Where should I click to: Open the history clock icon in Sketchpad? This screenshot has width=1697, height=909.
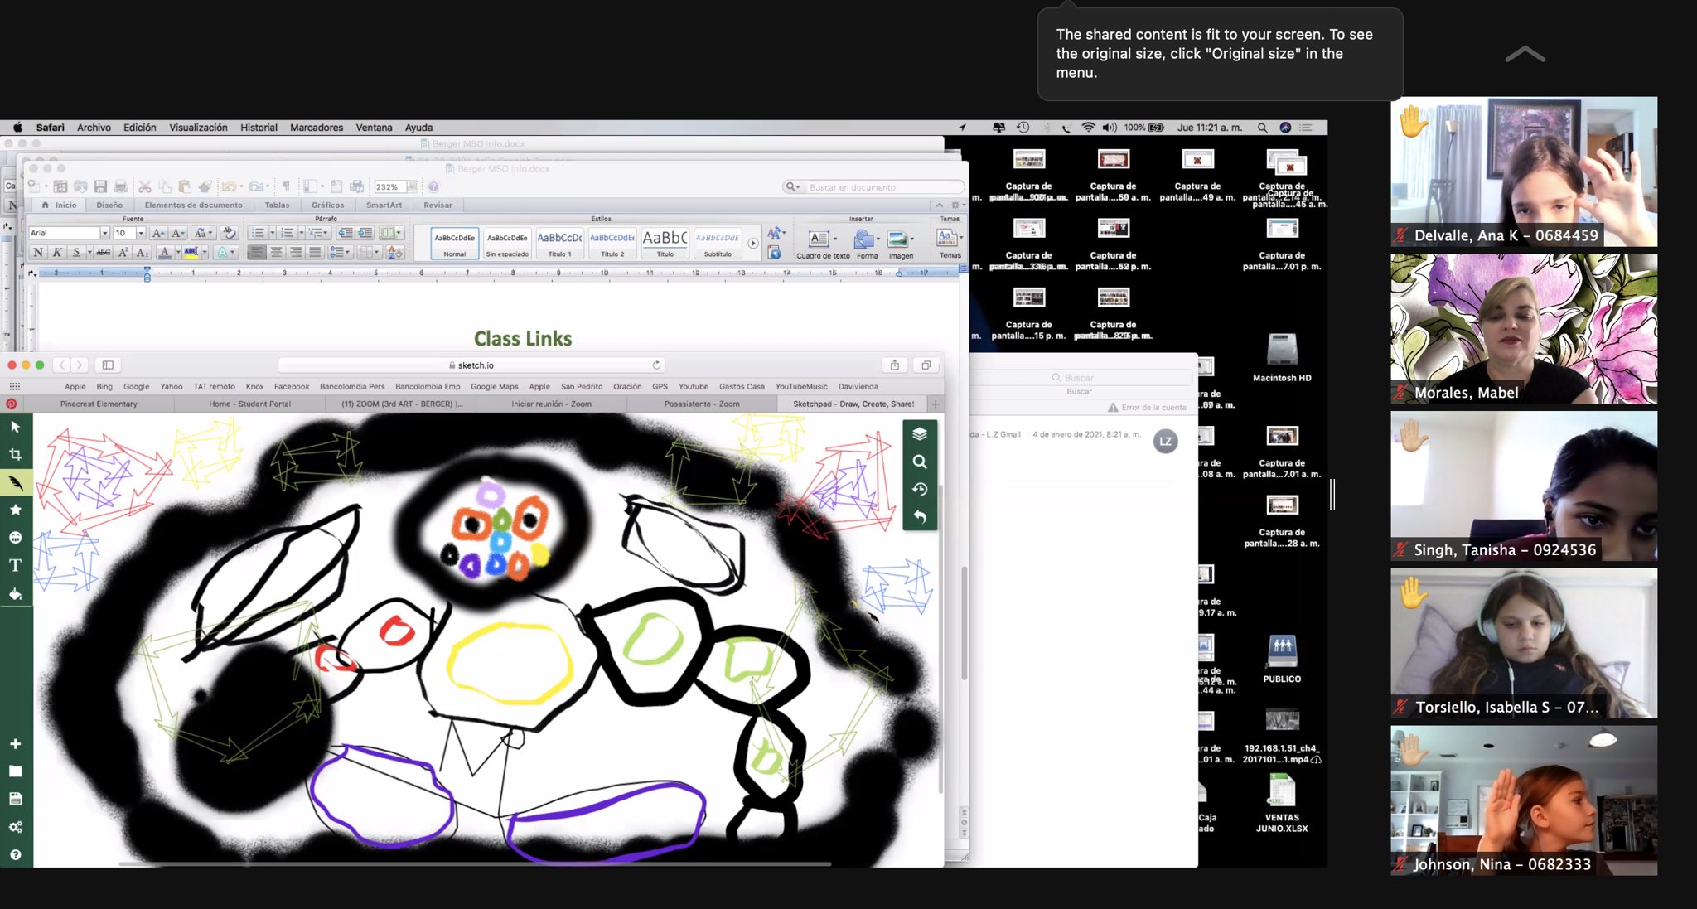click(x=920, y=489)
